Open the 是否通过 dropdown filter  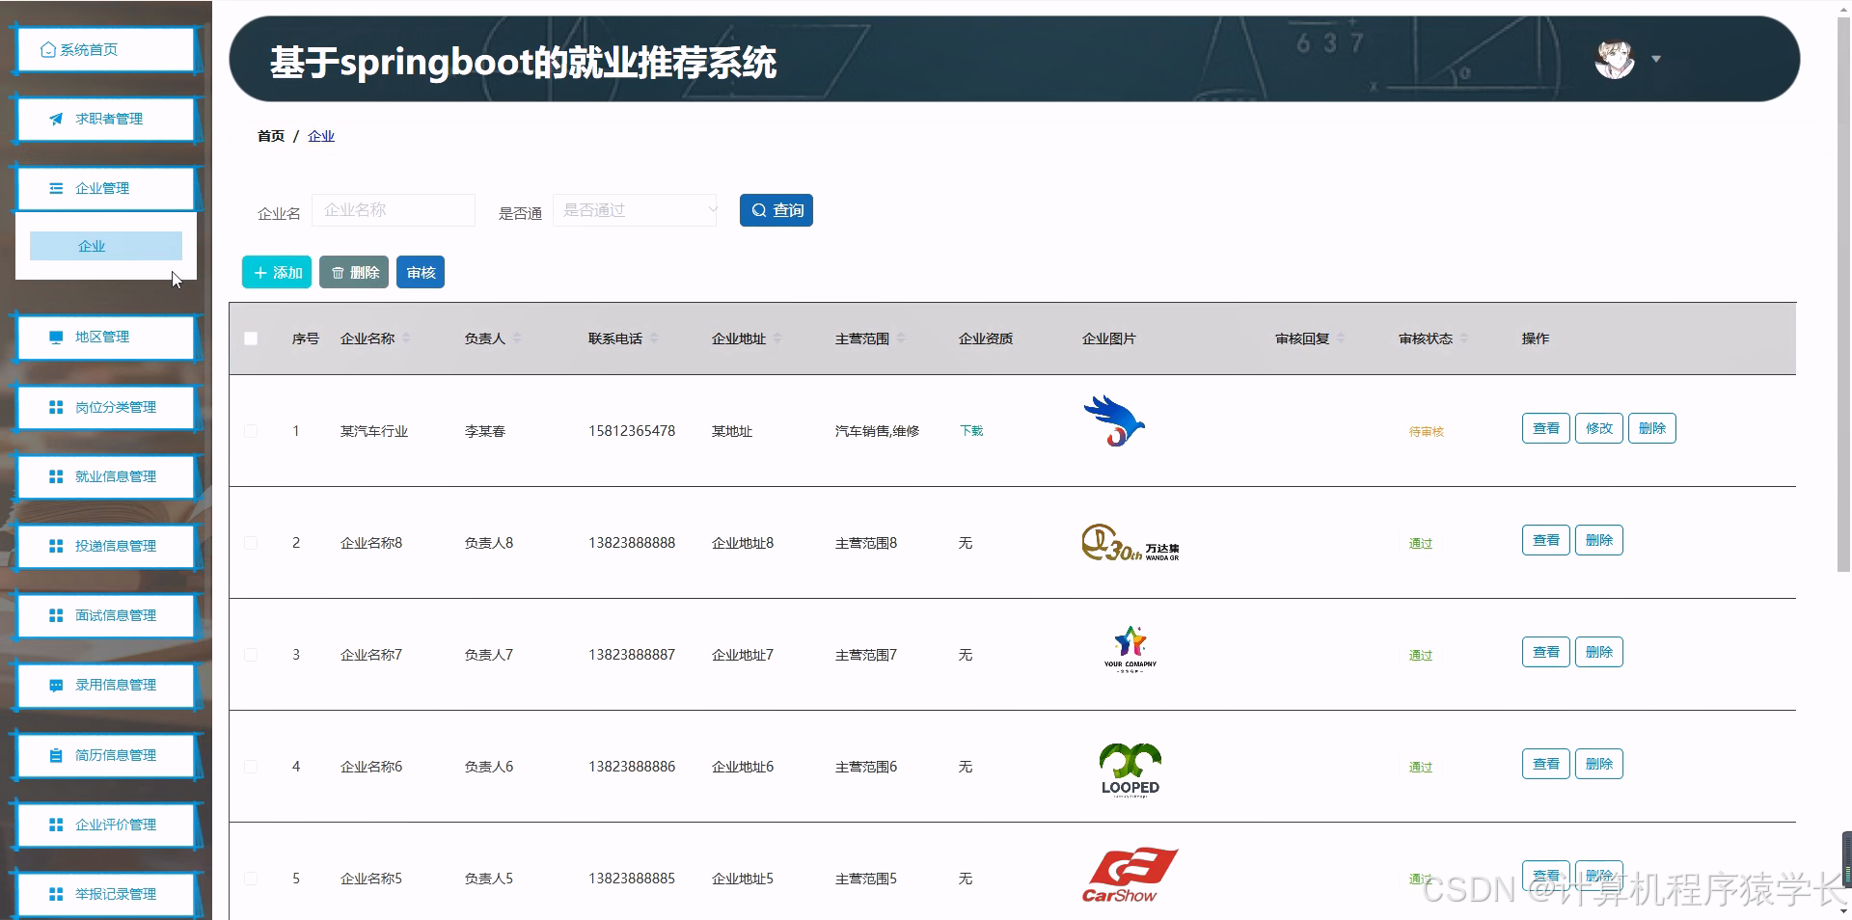tap(635, 210)
